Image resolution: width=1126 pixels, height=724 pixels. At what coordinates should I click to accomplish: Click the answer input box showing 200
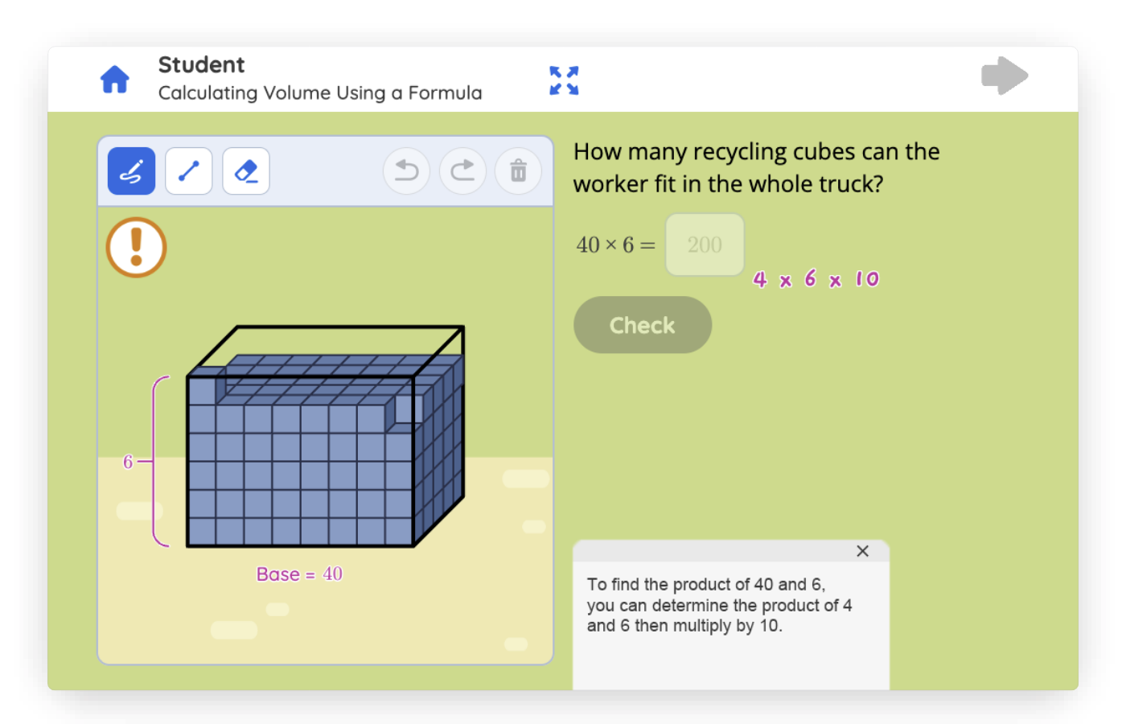(x=705, y=245)
